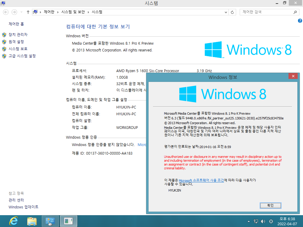Expand arrow before 제어판 breadcrumb
The width and height of the screenshot is (303, 227).
(x=40, y=12)
